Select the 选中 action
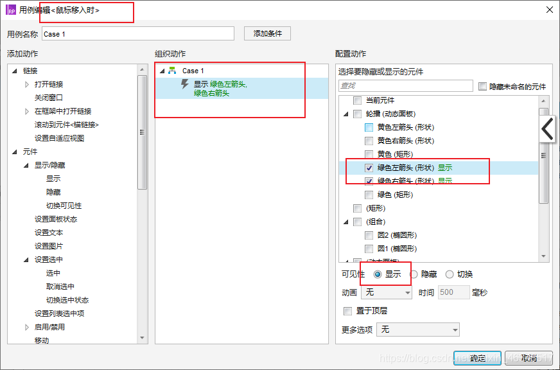 [x=53, y=273]
